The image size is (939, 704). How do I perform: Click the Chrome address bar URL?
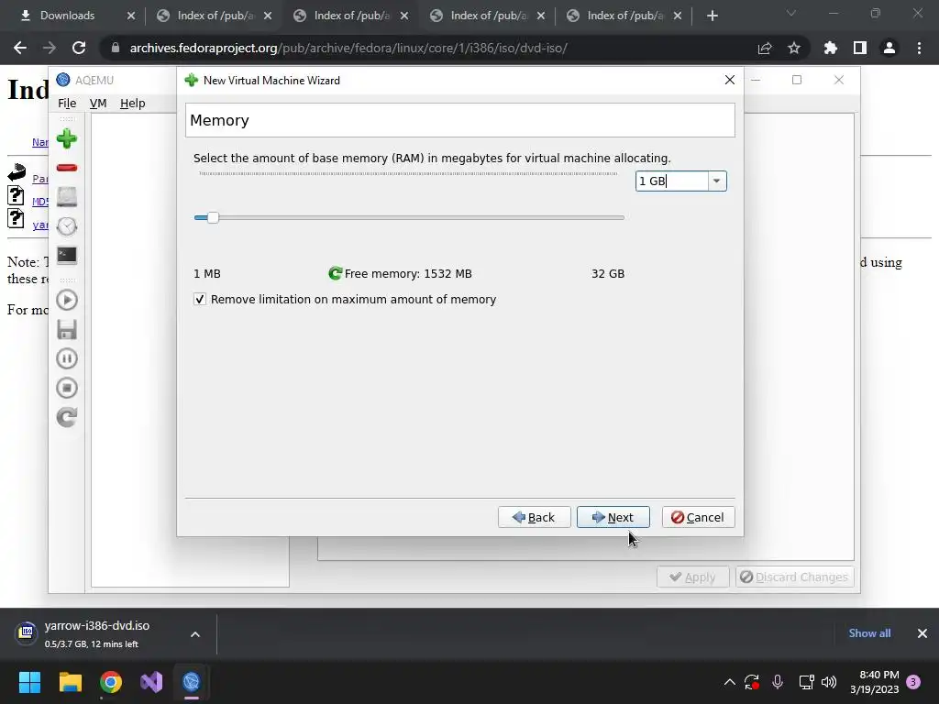coord(348,48)
